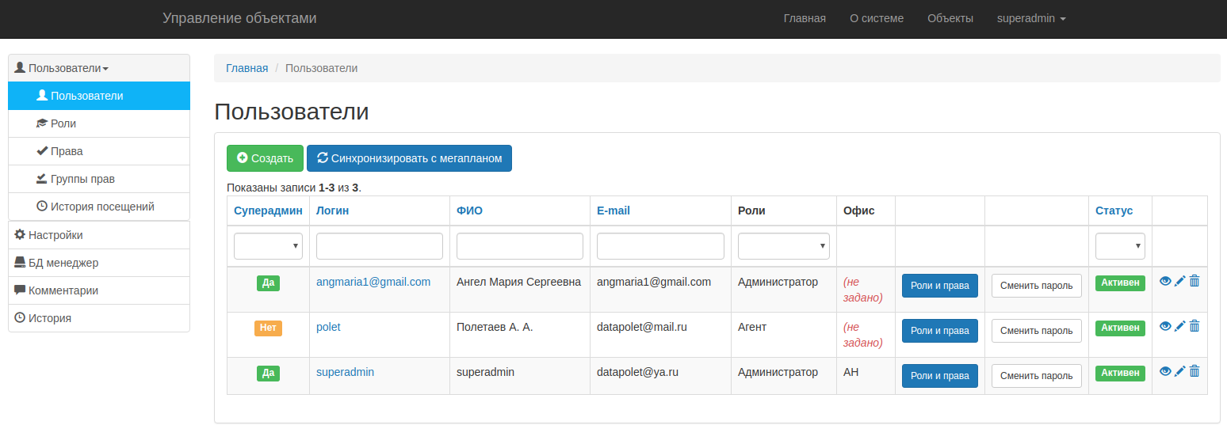The height and width of the screenshot is (425, 1227).
Task: Open Комментарии in the sidebar
Action: coord(63,290)
